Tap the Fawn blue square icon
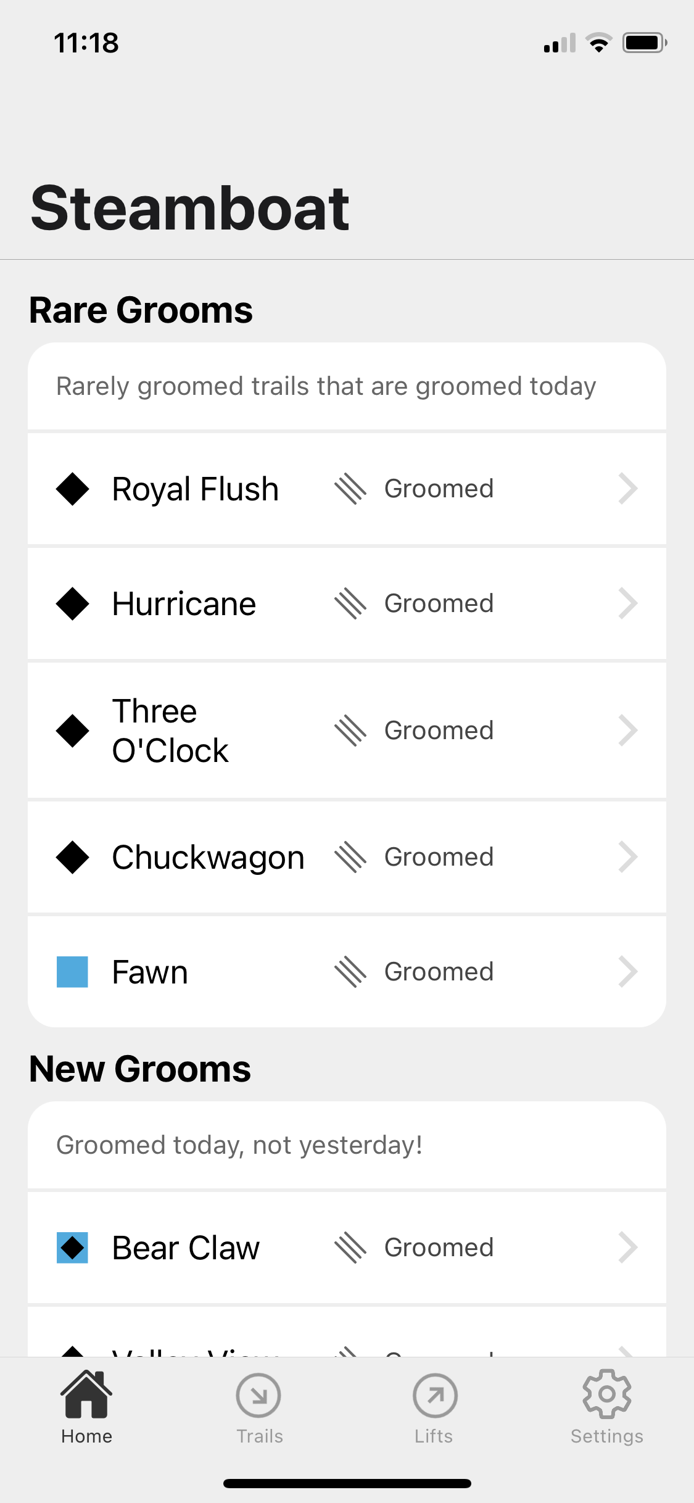The width and height of the screenshot is (694, 1503). click(72, 972)
